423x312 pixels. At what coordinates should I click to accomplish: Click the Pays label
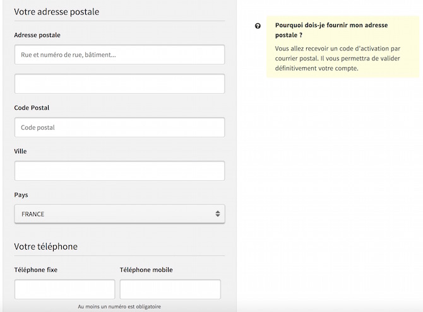pos(21,195)
